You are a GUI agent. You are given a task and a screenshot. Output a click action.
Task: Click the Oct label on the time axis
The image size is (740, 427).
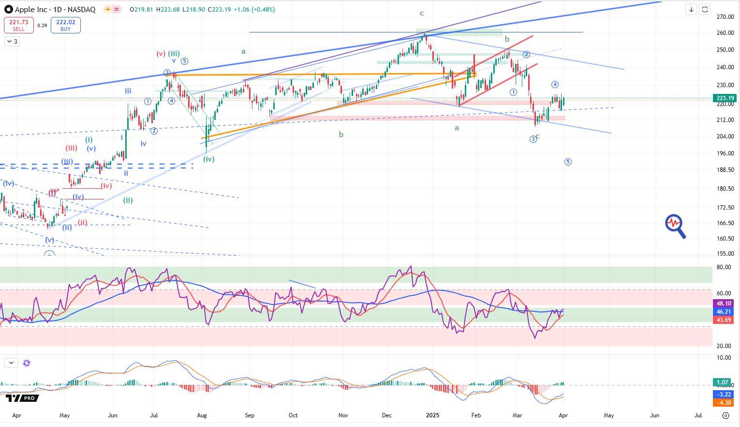pos(293,415)
